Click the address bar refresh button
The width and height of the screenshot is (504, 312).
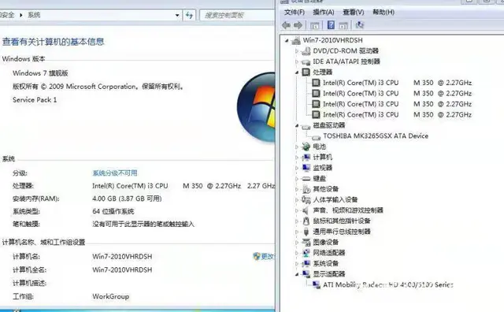coord(189,15)
